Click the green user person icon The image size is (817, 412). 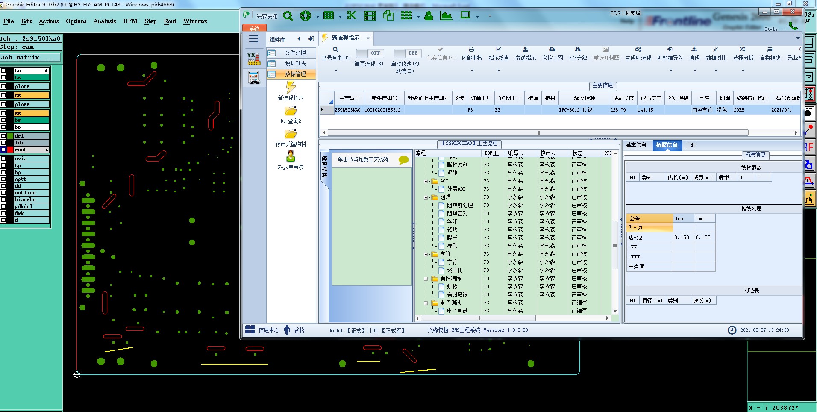tap(429, 16)
